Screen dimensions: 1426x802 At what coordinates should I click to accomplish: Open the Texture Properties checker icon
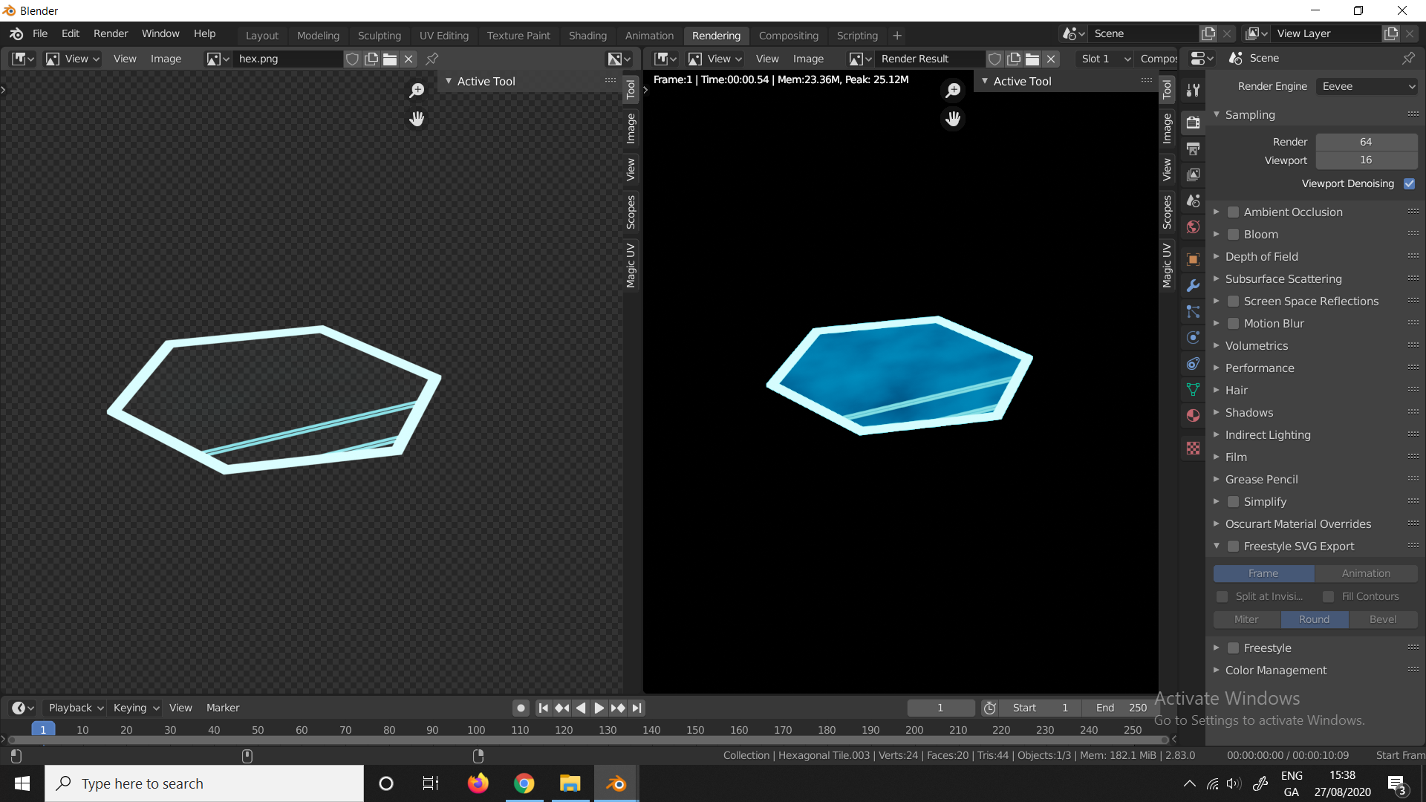pyautogui.click(x=1193, y=448)
